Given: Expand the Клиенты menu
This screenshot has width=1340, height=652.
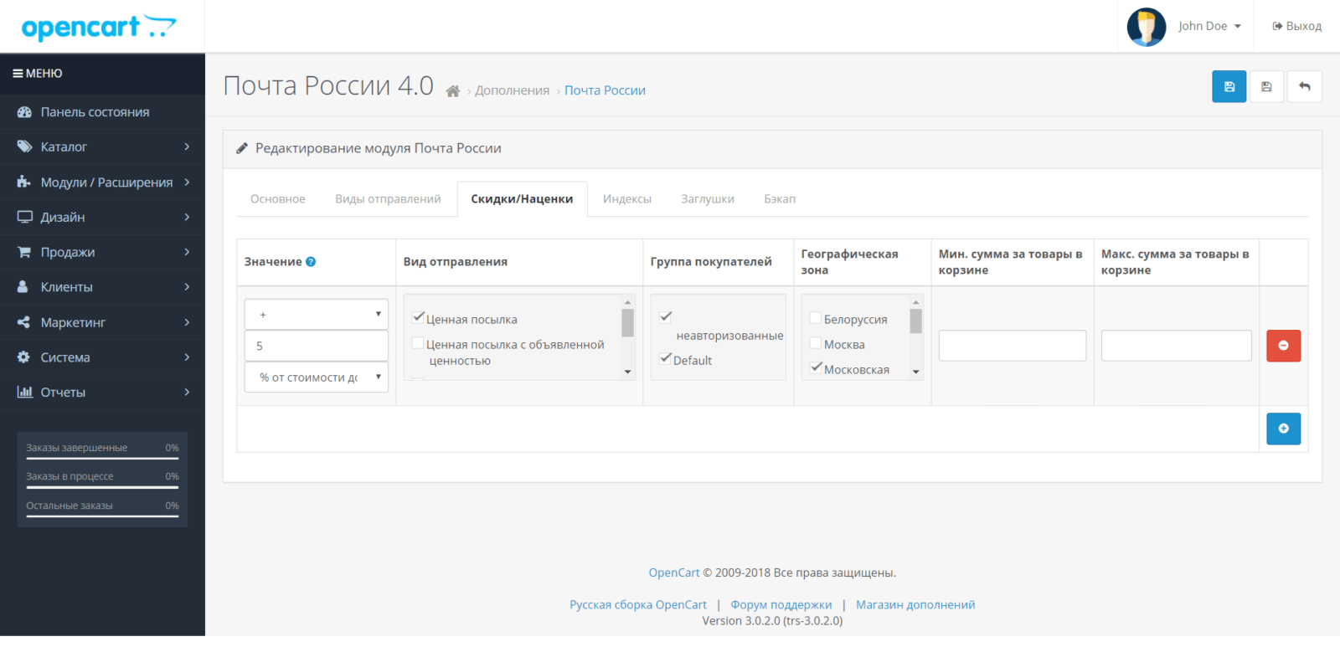Looking at the screenshot, I should tap(102, 287).
